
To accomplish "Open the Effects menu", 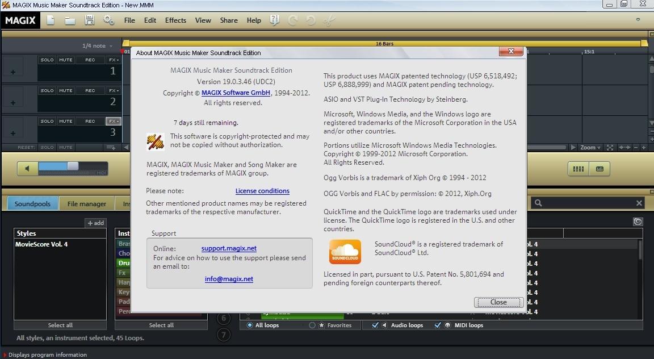I will click(x=175, y=20).
